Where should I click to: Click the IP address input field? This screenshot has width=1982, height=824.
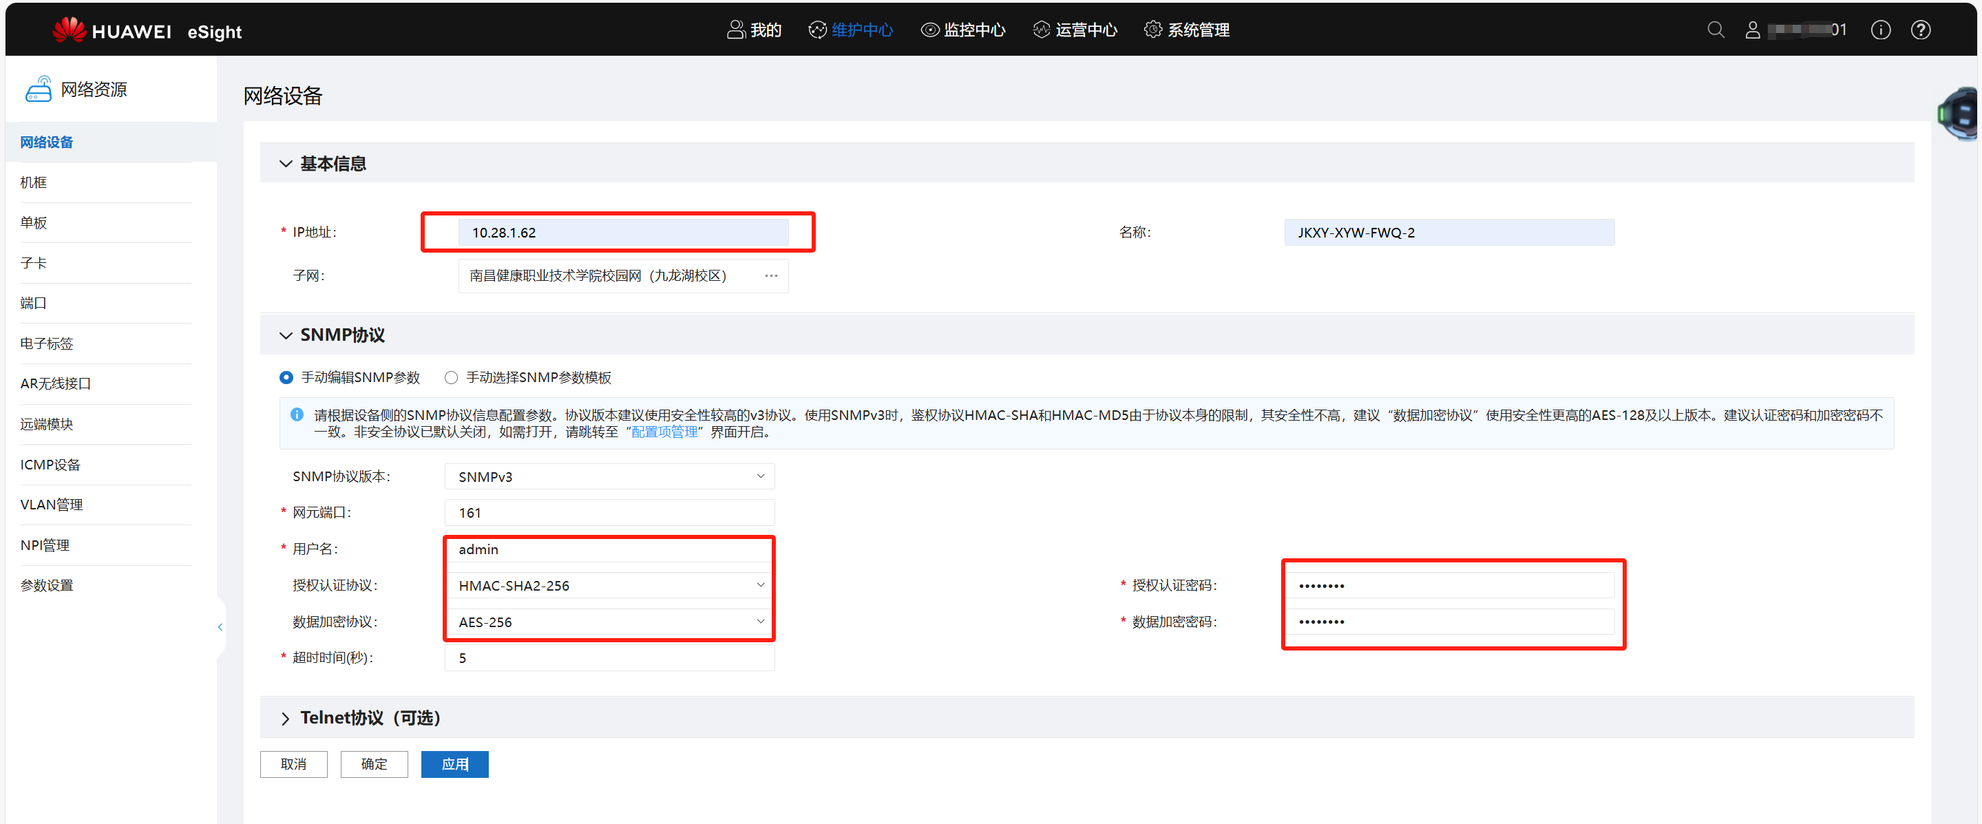(622, 233)
